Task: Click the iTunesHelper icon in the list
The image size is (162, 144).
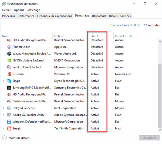Action: 9,47
